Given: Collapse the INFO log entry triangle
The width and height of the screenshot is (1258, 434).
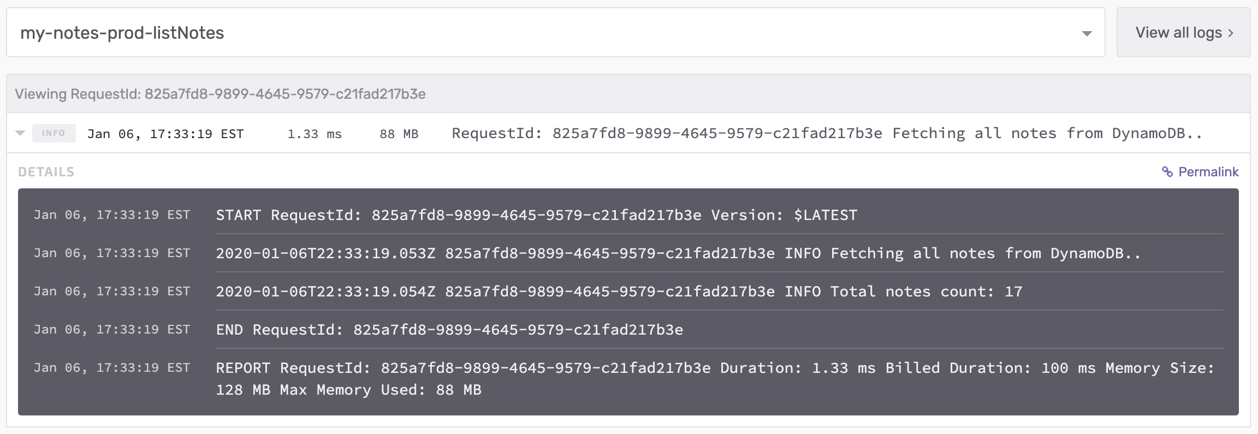Looking at the screenshot, I should click(20, 133).
